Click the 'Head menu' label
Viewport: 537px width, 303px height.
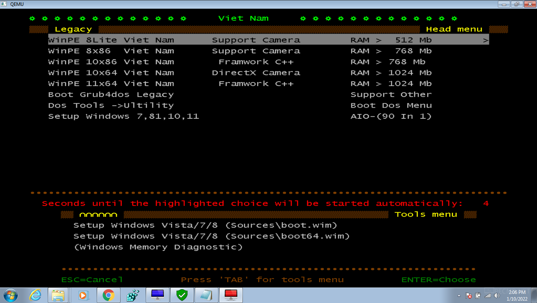454,29
